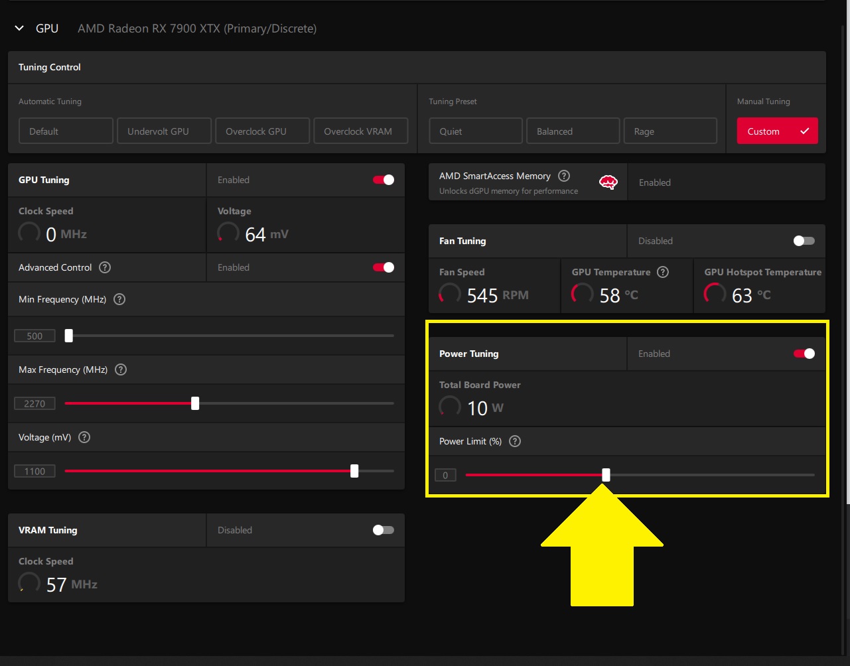Click the GPU Clock Speed gauge dial
This screenshot has width=850, height=666.
(29, 233)
